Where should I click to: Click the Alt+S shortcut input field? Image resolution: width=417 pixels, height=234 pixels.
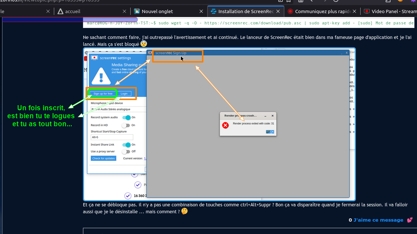click(x=112, y=137)
